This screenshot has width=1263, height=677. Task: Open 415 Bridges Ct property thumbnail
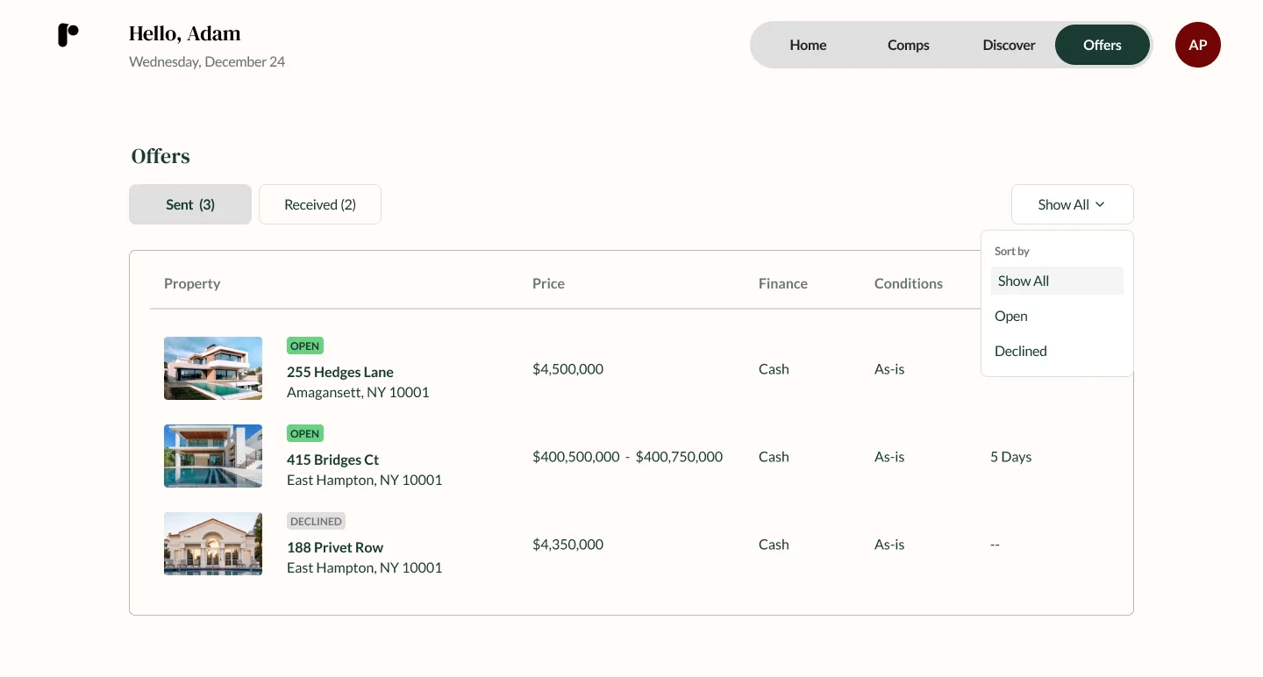click(213, 456)
